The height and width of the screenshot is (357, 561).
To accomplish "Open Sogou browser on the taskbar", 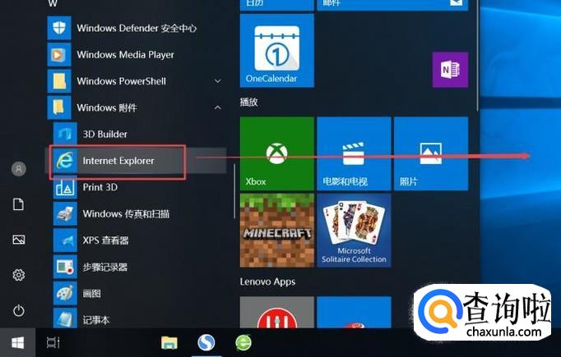I will pos(206,343).
